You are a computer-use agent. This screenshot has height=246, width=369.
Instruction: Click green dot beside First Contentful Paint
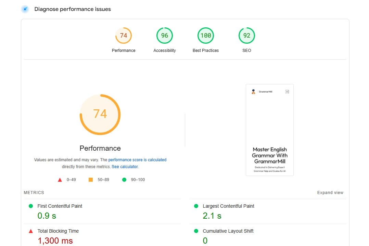(x=31, y=206)
